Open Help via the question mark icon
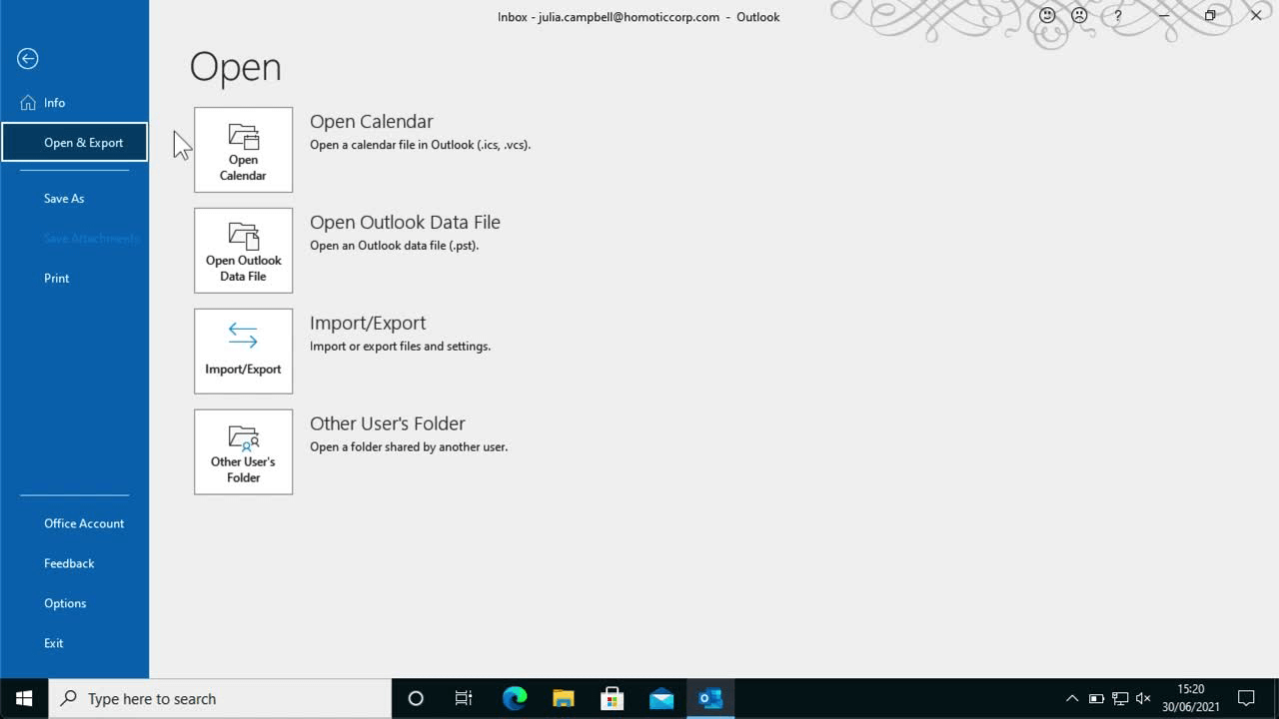Image resolution: width=1279 pixels, height=719 pixels. (1117, 16)
